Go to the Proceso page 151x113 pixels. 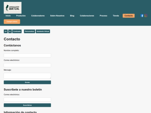pos(103,16)
